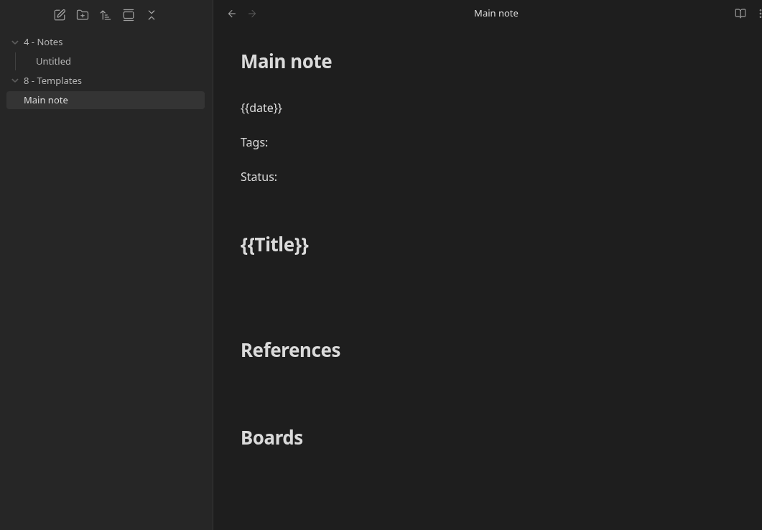Click the large Main note inline title

(x=286, y=62)
